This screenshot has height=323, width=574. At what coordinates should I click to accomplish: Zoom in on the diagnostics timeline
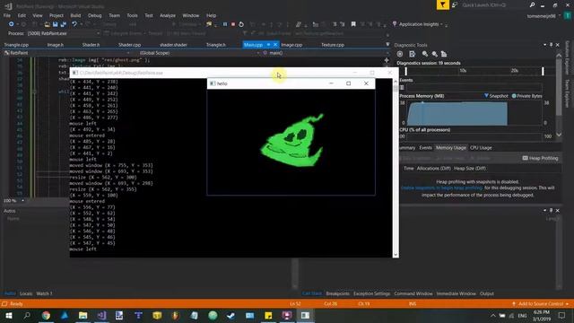[424, 54]
